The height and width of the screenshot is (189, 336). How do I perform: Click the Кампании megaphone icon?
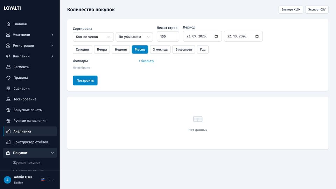(x=8, y=56)
